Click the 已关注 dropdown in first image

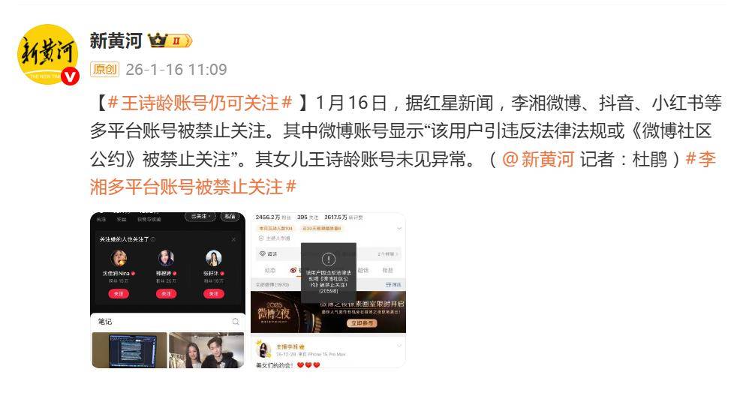(200, 217)
